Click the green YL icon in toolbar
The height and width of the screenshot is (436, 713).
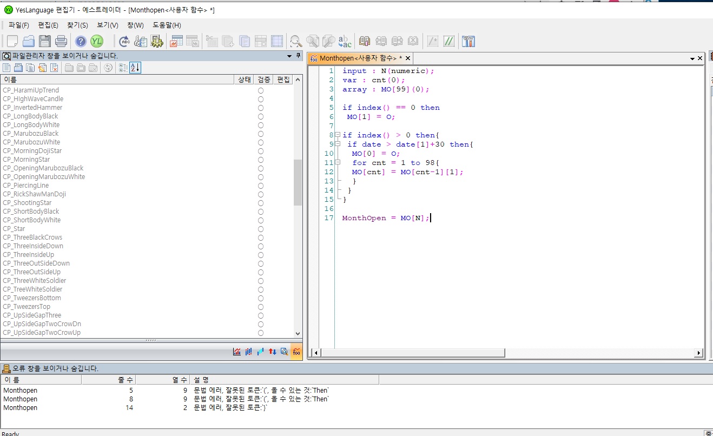click(97, 41)
